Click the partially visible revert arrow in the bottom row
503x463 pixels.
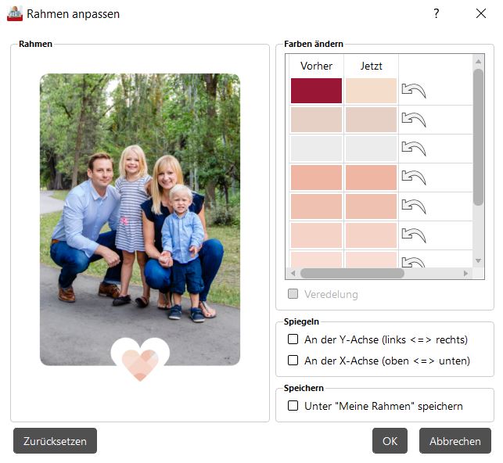(414, 262)
